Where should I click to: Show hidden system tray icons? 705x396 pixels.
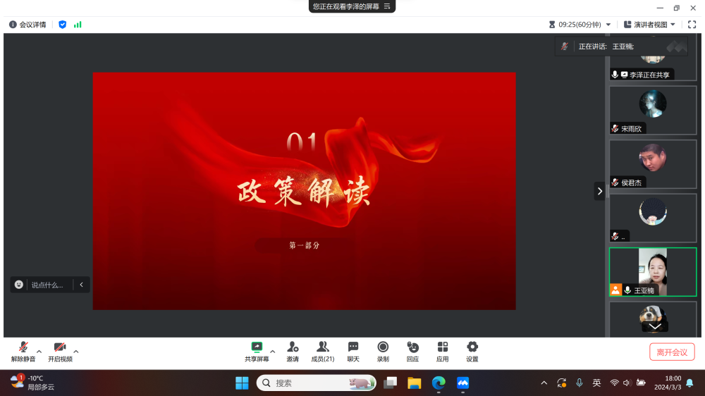click(544, 383)
